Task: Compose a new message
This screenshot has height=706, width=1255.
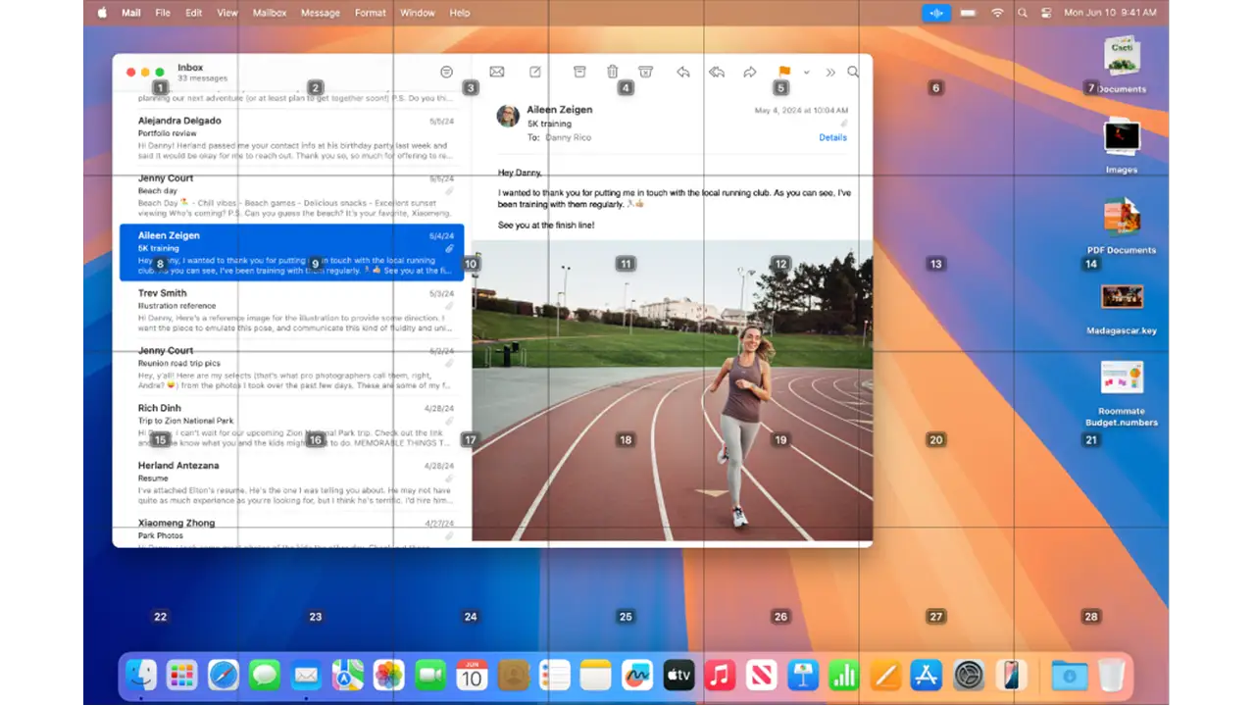Action: point(535,72)
